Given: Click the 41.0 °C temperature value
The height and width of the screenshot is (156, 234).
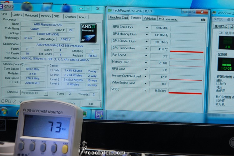Looking at the screenshot, I should 159,49.
